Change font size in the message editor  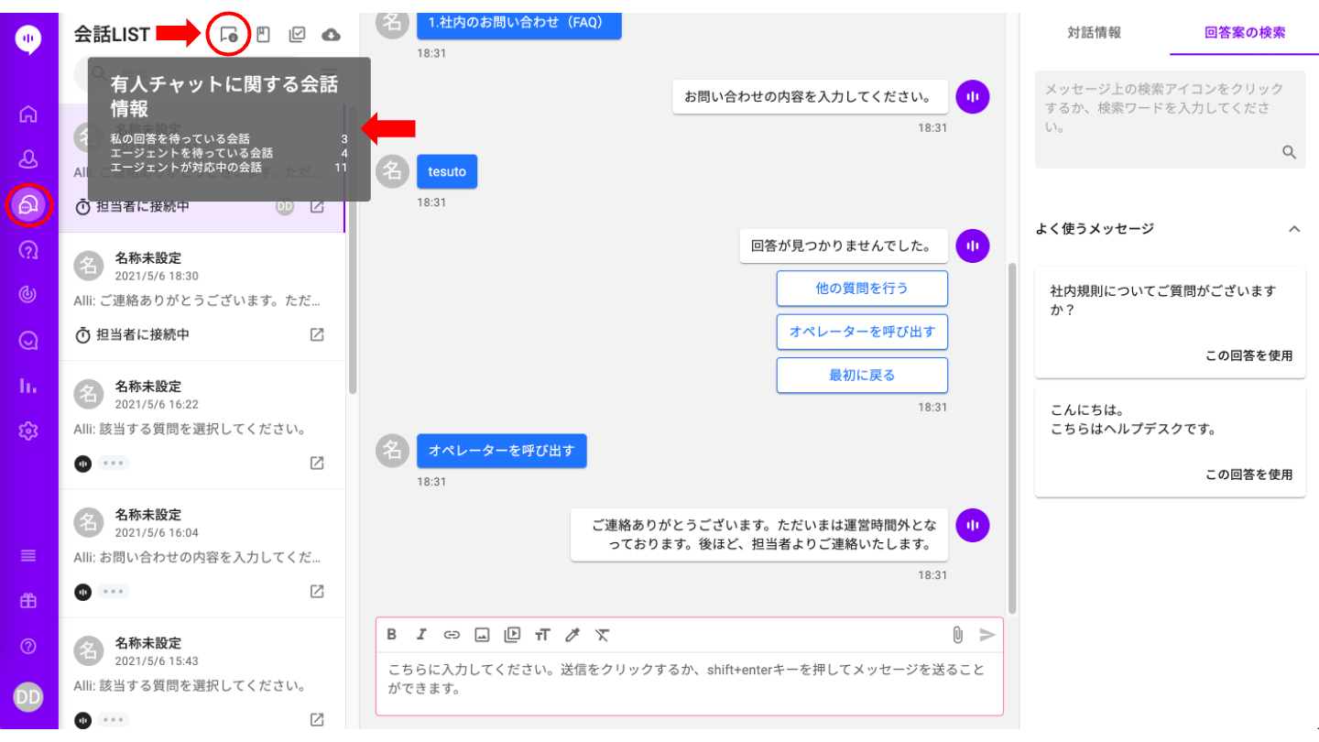542,634
